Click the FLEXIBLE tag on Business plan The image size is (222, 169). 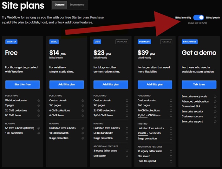pos(166,42)
